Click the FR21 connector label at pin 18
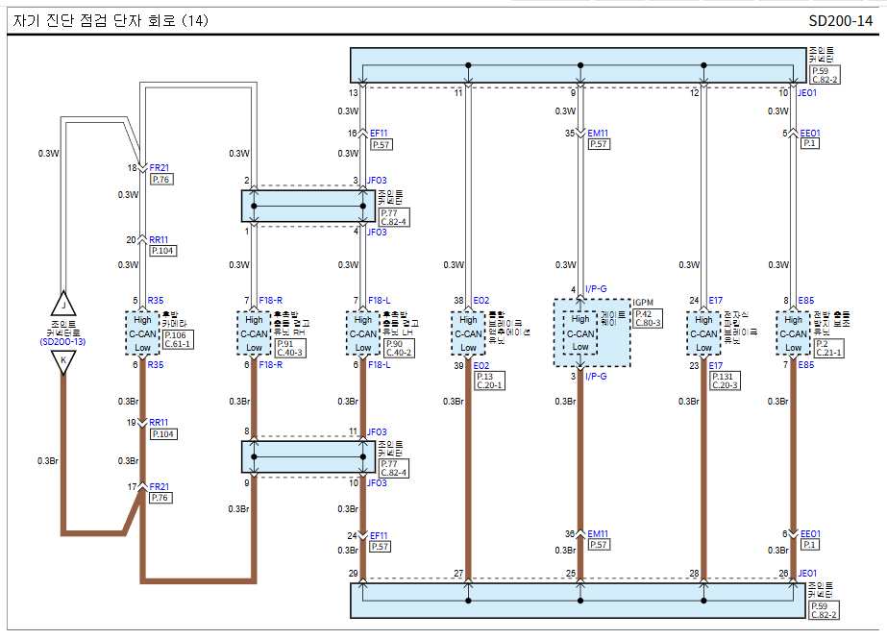This screenshot has height=639, width=887. (159, 167)
